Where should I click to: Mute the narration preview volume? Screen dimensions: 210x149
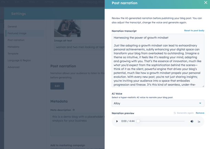(x=192, y=121)
